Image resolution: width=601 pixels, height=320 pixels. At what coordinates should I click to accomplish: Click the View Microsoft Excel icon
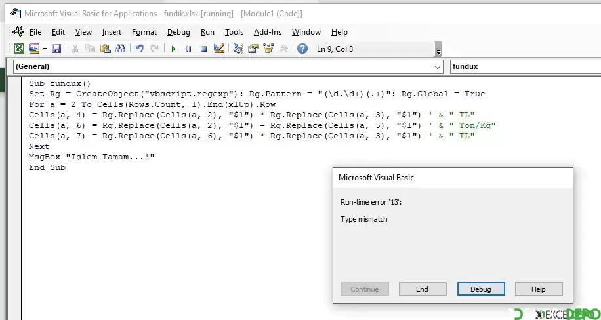[x=19, y=49]
